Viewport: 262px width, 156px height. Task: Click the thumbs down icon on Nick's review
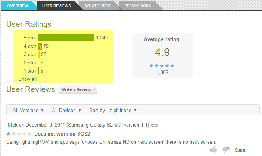click(226, 150)
